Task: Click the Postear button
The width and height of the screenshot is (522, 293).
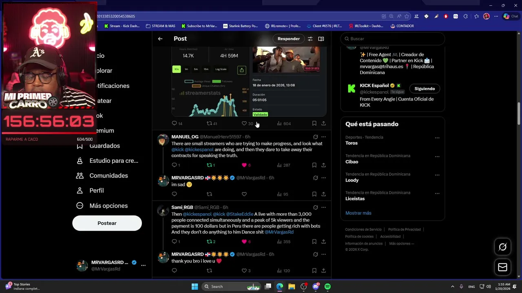Action: [107, 223]
